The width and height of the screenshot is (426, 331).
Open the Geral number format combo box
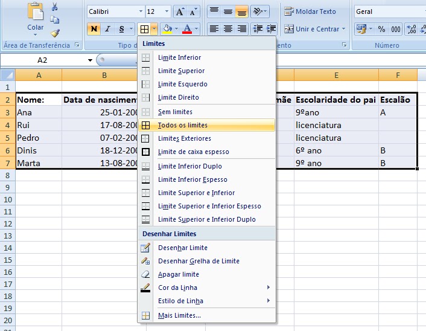(390, 11)
